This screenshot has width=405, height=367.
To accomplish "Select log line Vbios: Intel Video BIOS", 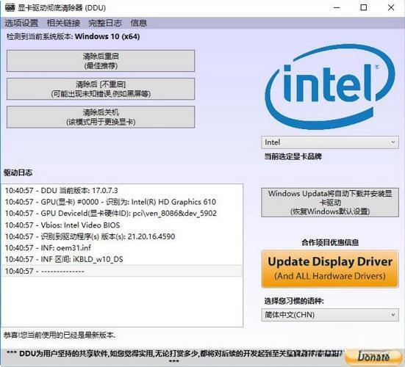I will 123,225.
